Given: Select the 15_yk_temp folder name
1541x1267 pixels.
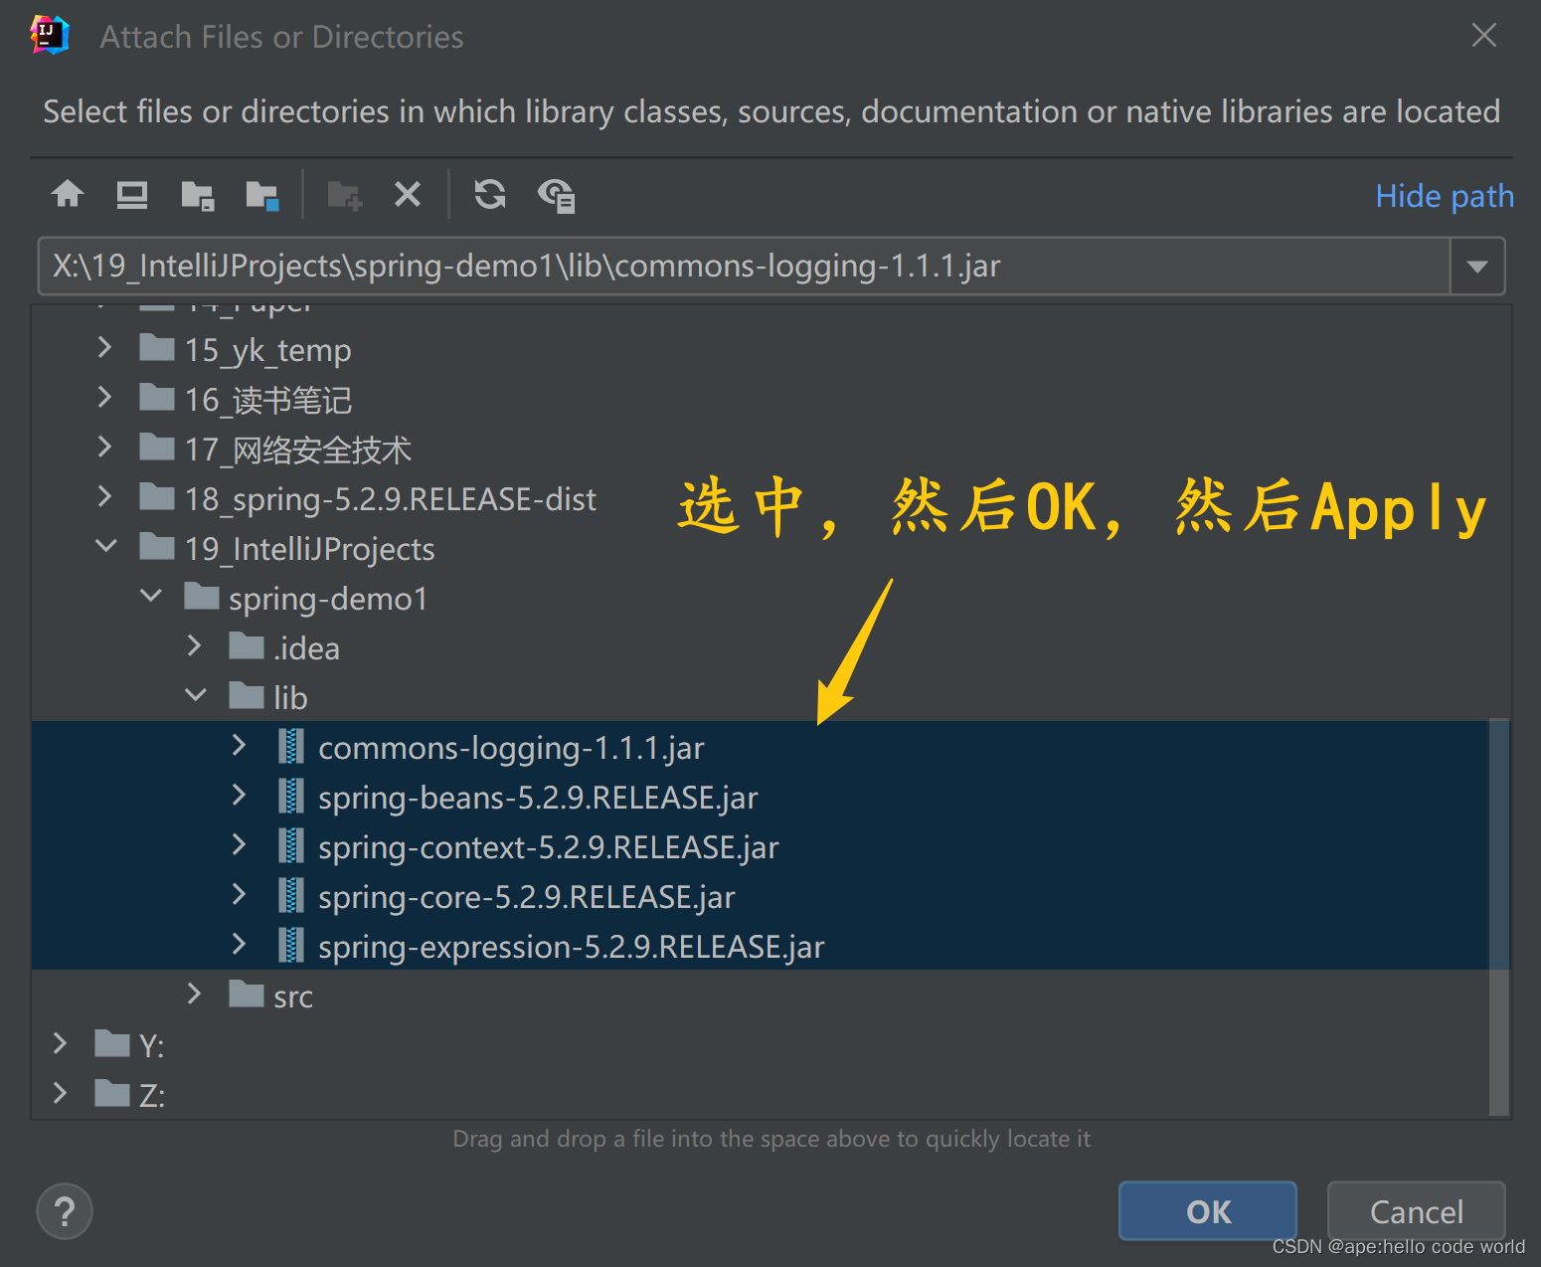Looking at the screenshot, I should (268, 350).
